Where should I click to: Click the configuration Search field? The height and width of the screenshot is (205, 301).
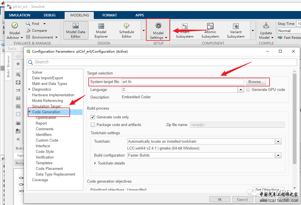162,62
